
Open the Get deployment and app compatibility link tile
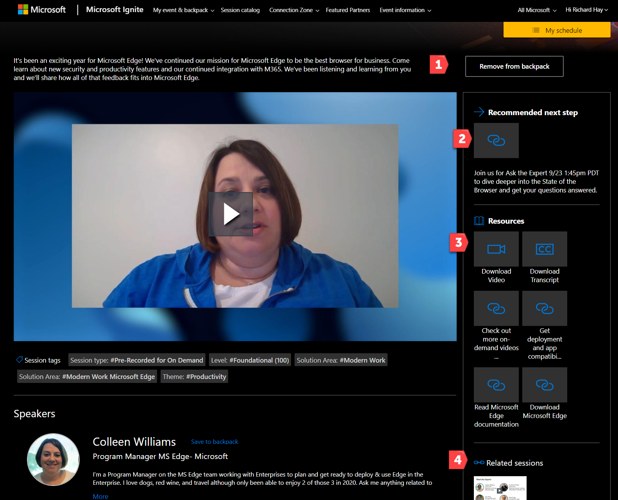point(545,308)
